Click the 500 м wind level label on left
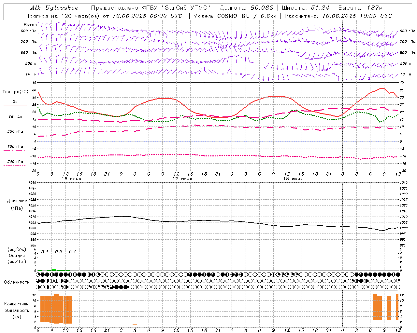Image resolution: width=417 pixels, height=333 pixels. pyautogui.click(x=31, y=63)
